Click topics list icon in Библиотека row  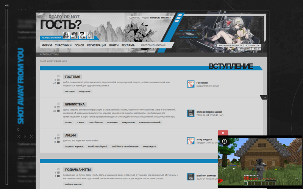pos(58,107)
